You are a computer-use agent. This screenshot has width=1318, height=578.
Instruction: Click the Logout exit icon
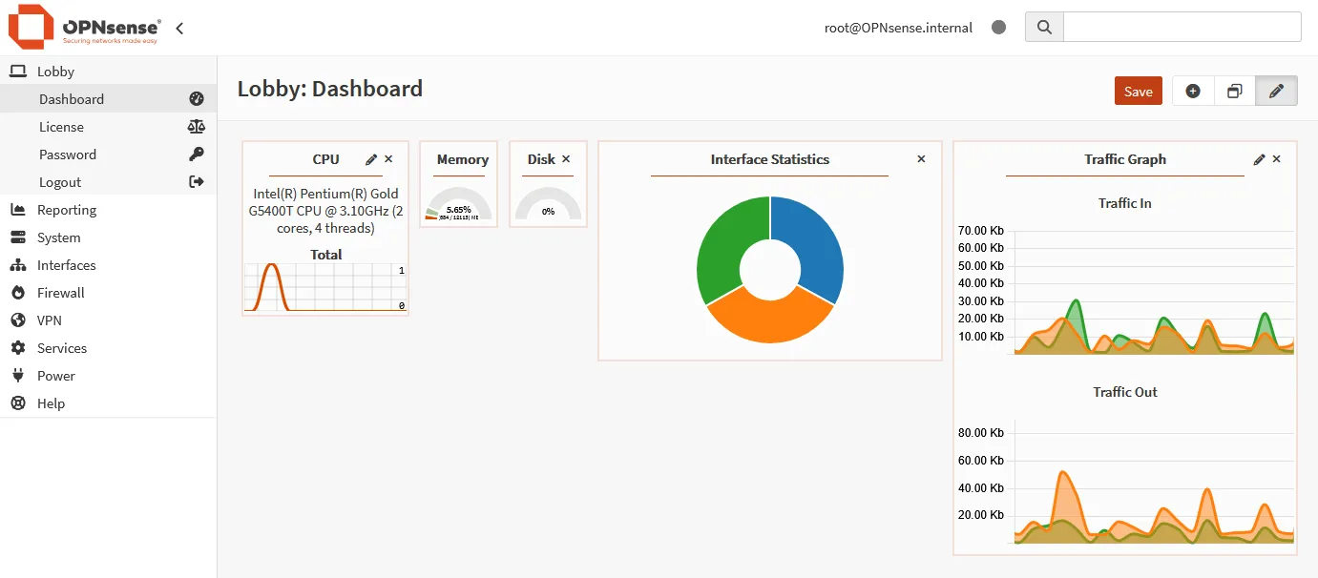tap(197, 181)
